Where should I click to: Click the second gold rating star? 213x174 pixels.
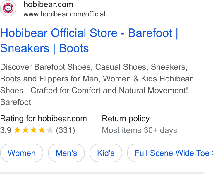[x=25, y=130]
